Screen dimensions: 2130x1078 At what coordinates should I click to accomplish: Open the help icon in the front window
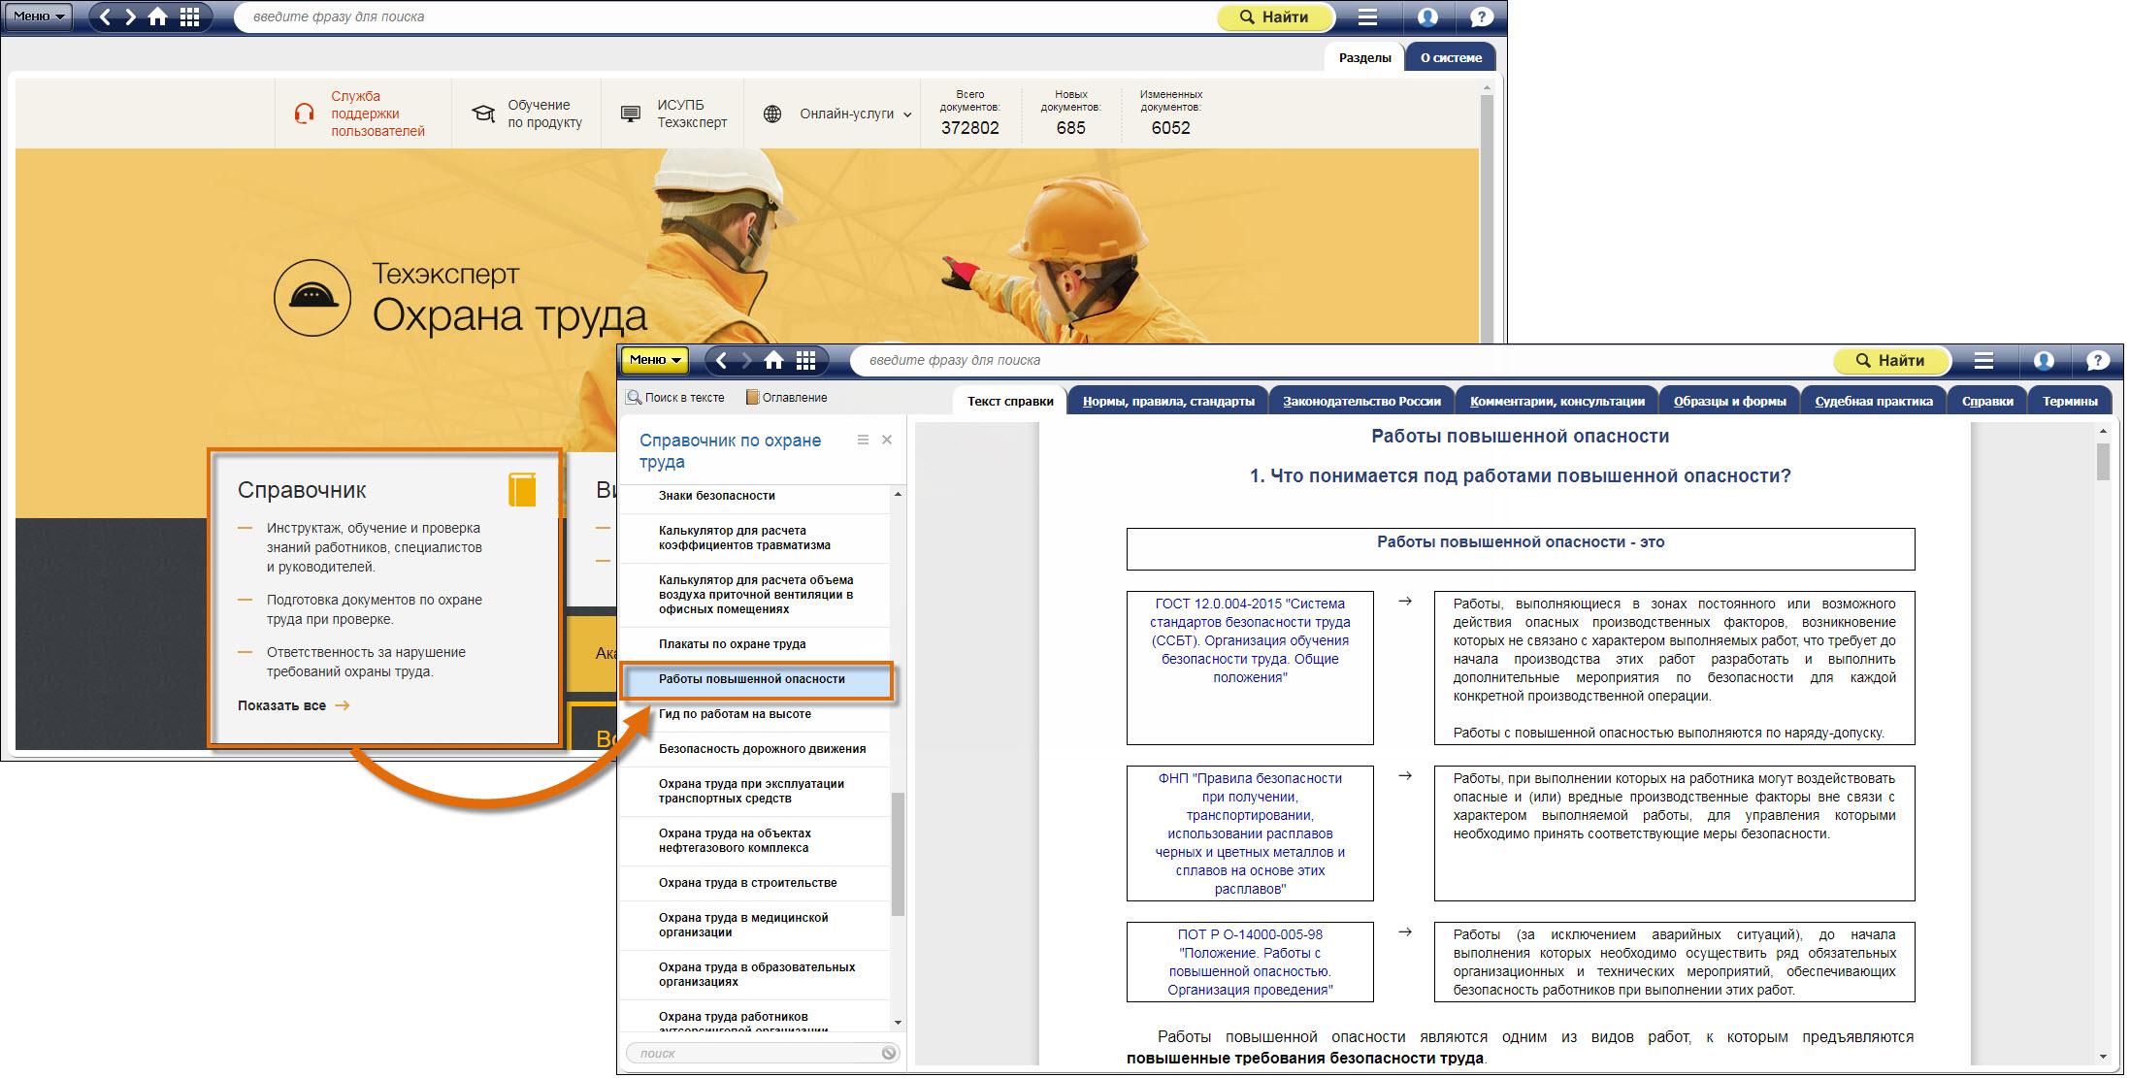[2097, 360]
